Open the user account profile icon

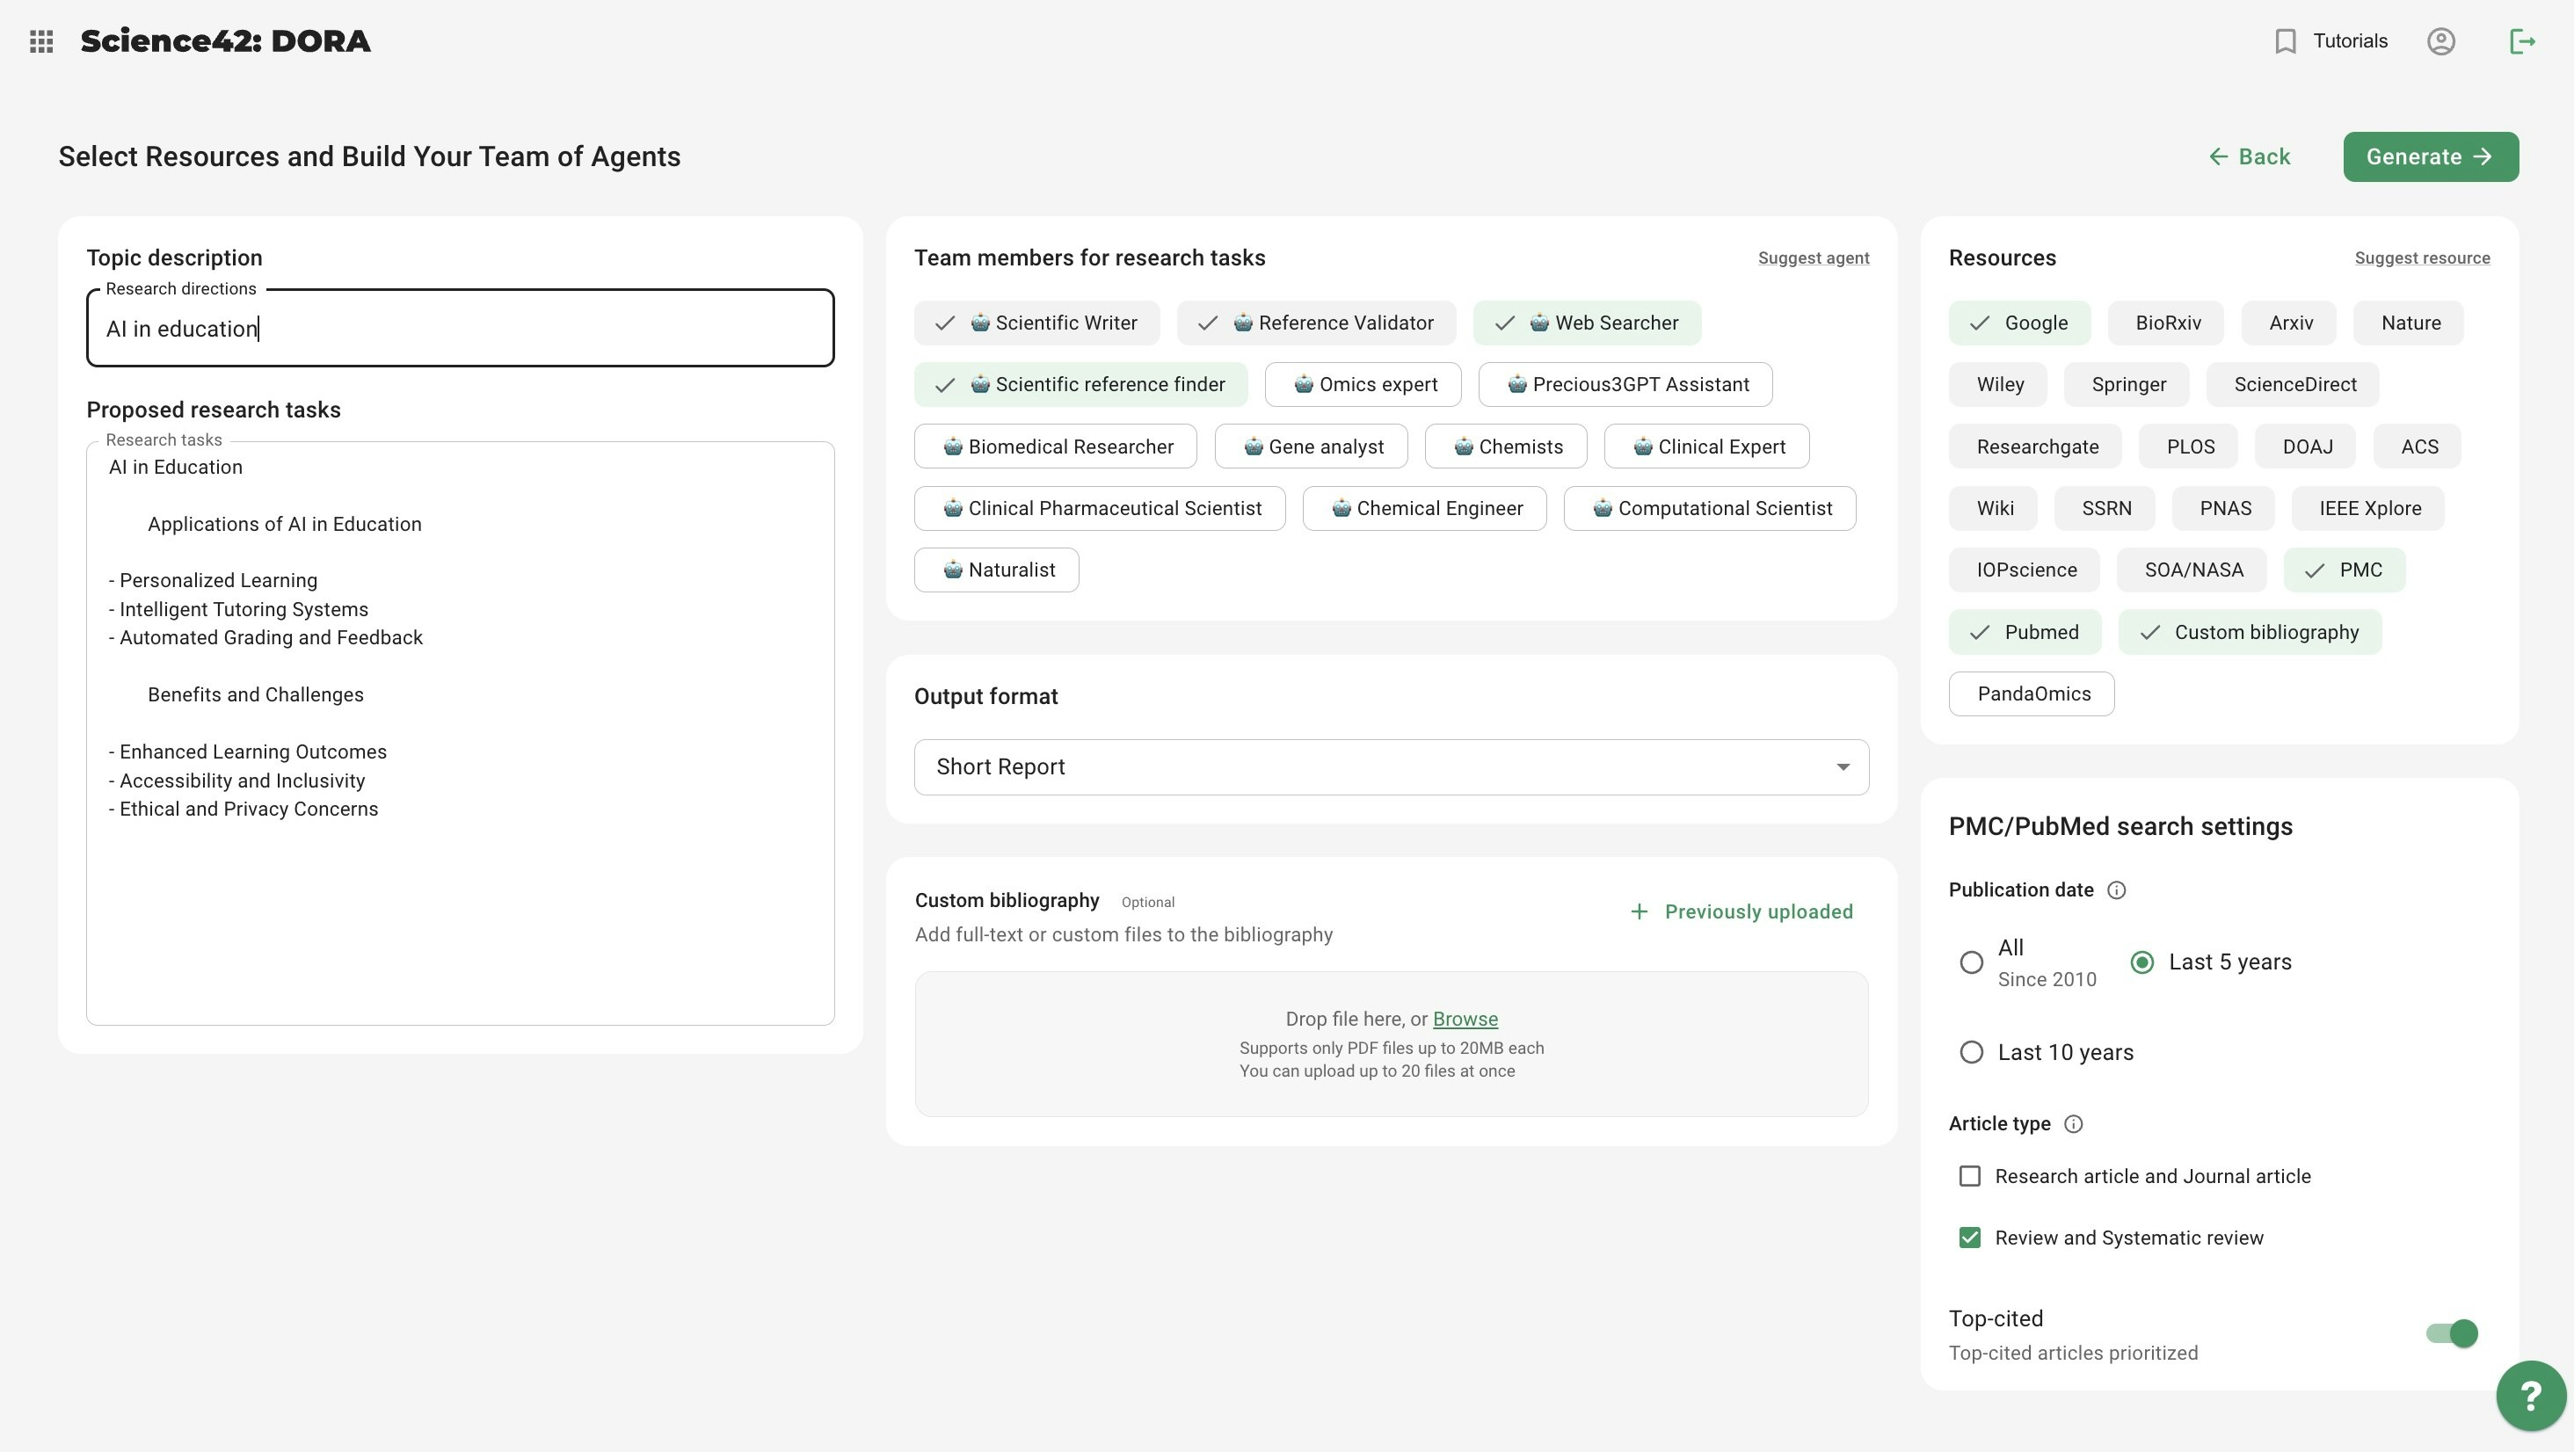2440,41
